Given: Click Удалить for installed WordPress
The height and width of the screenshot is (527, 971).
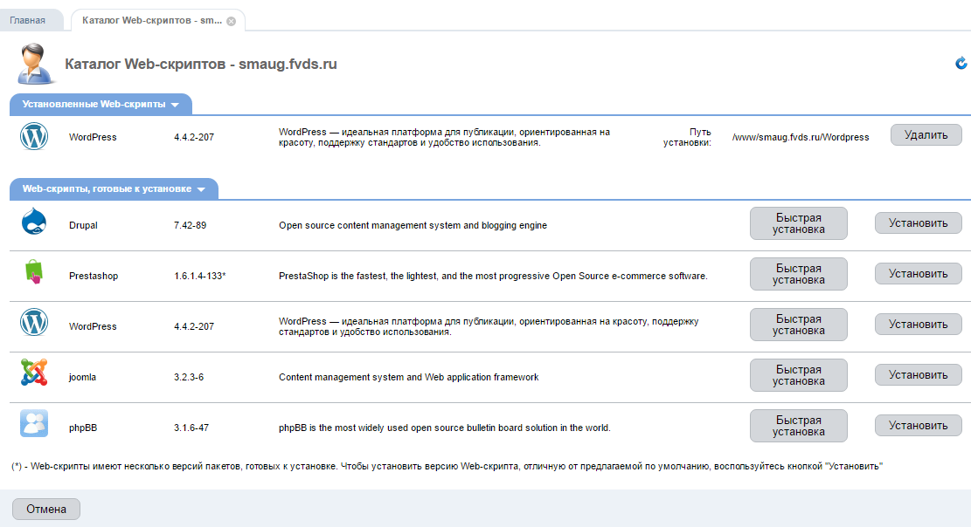Looking at the screenshot, I should [x=926, y=135].
